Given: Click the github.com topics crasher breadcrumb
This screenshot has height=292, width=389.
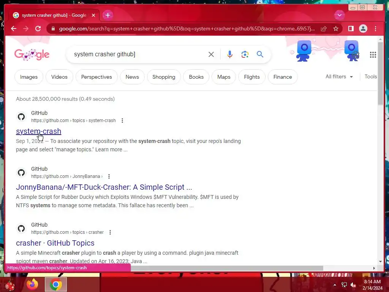Looking at the screenshot, I should 67,232.
